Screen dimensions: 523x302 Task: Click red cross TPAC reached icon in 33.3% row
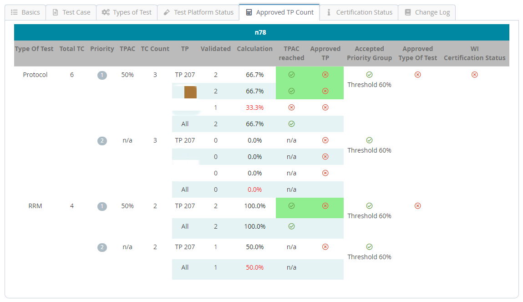click(291, 107)
